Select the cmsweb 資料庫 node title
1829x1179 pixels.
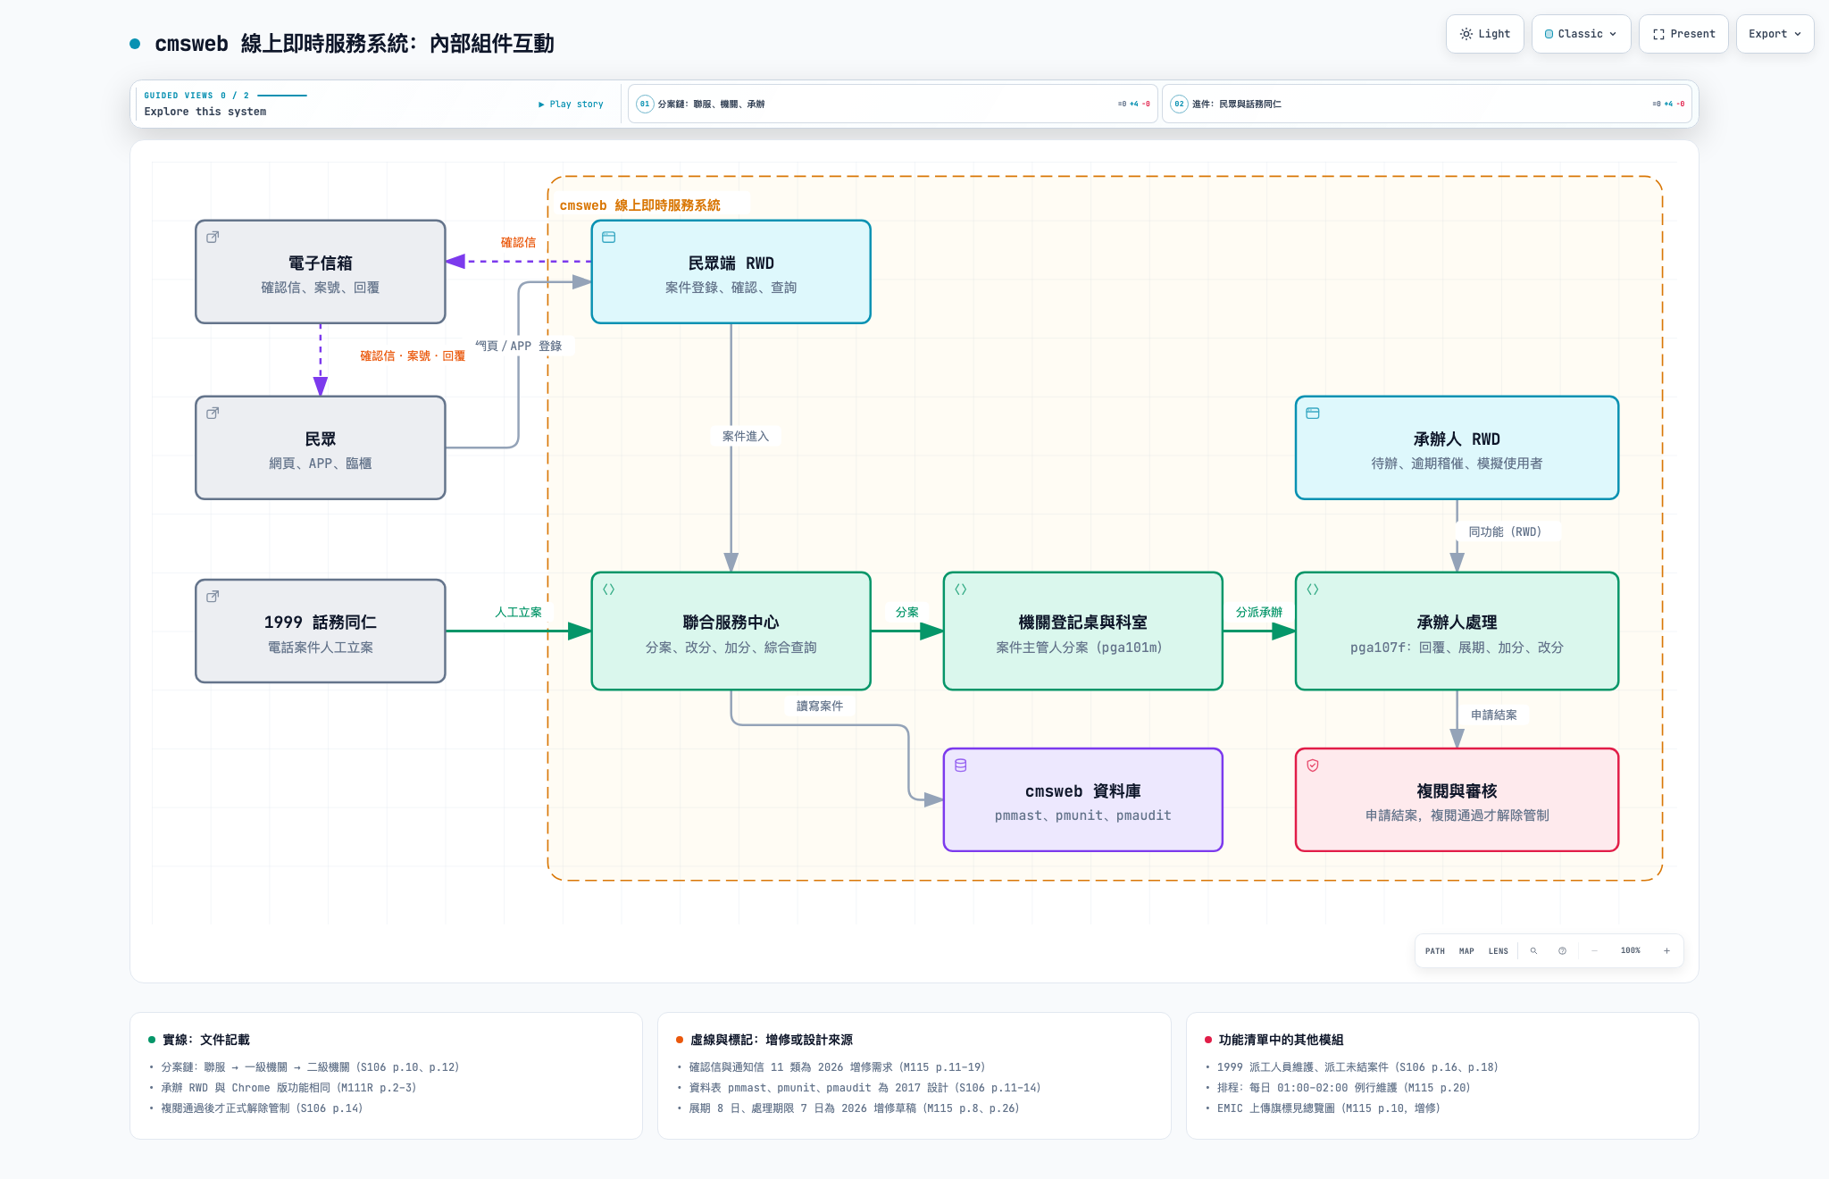(x=1082, y=791)
